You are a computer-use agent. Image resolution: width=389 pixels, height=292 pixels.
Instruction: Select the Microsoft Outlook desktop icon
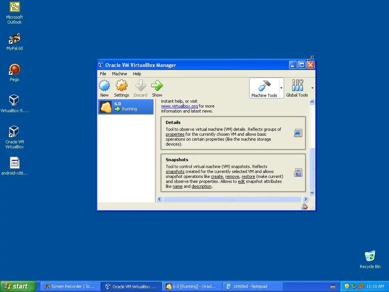pyautogui.click(x=14, y=13)
